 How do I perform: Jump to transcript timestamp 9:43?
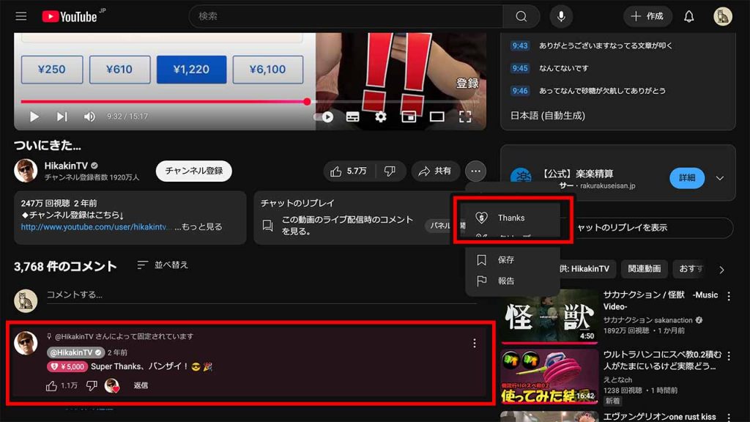click(519, 46)
